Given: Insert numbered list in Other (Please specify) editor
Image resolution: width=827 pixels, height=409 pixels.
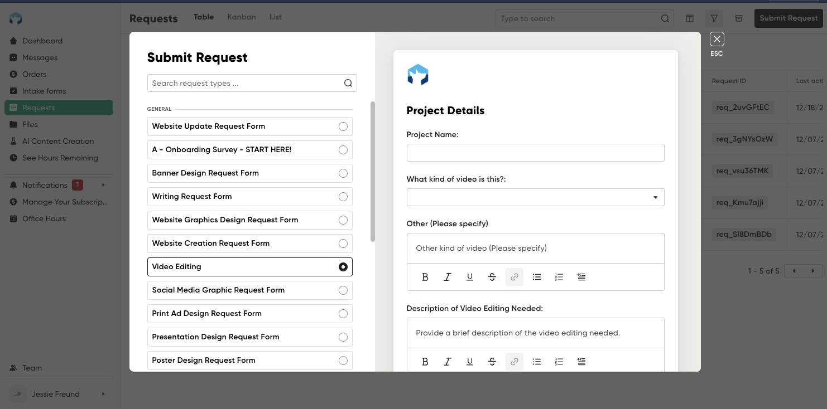Looking at the screenshot, I should pos(559,277).
